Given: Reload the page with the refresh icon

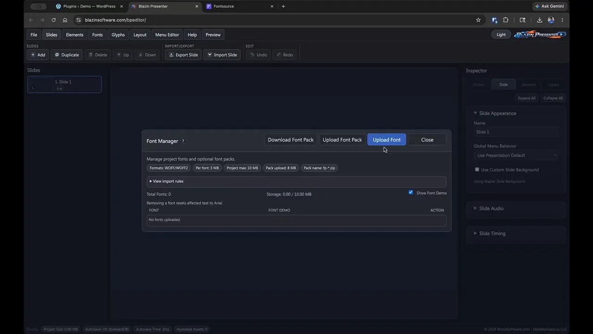Looking at the screenshot, I should (54, 20).
